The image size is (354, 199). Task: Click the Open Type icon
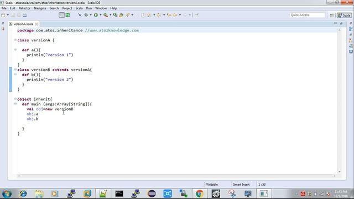(x=121, y=15)
